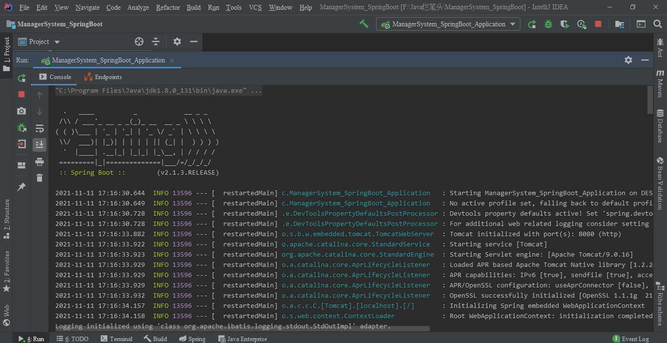Open the Analyze menu
This screenshot has width=667, height=343.
pyautogui.click(x=138, y=7)
